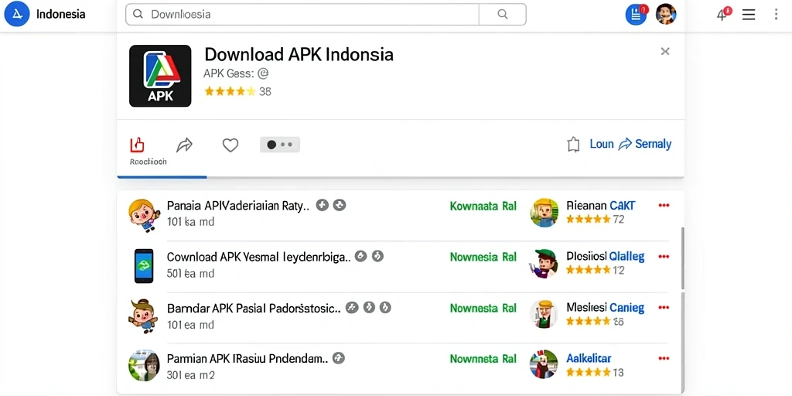Click the list's vertical scrollbar
Viewport: 792px width, 396px height.
click(683, 258)
